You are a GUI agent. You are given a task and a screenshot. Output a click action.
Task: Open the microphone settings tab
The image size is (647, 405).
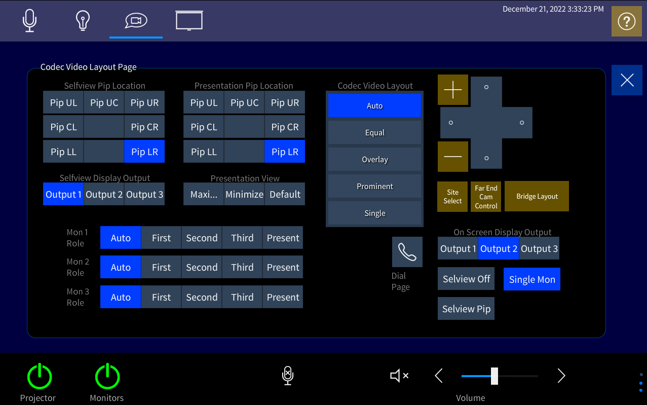click(x=29, y=20)
